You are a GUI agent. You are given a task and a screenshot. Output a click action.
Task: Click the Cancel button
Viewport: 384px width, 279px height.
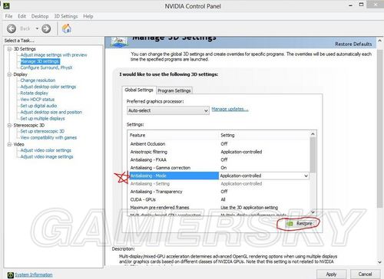365,274
